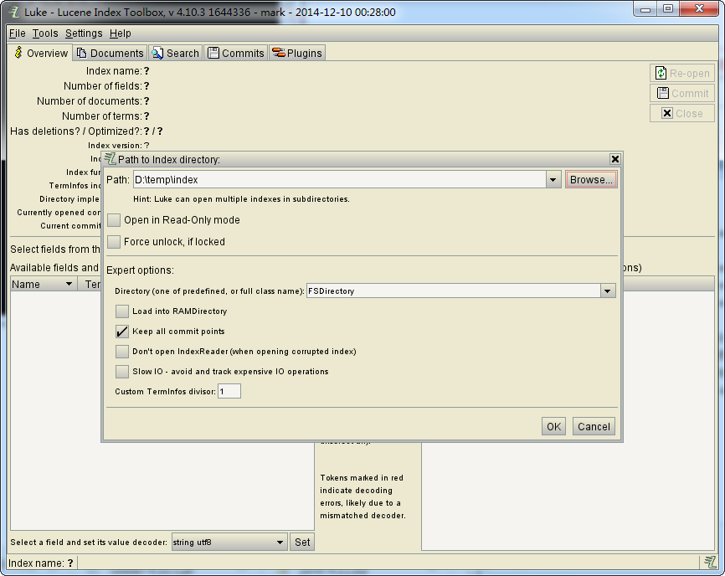The height and width of the screenshot is (576, 725).
Task: Click the Custom TermInfos divisor field
Action: point(229,392)
